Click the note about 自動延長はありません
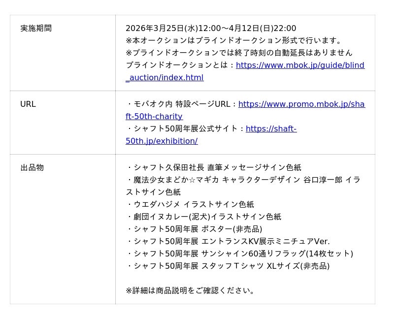Screen dimensions: 394x319 (239, 53)
